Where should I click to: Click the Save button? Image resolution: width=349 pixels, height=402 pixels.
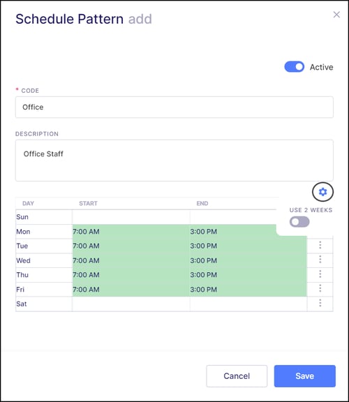[304, 376]
